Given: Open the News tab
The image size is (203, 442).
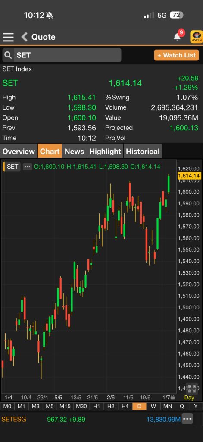Looking at the screenshot, I should [x=75, y=152].
